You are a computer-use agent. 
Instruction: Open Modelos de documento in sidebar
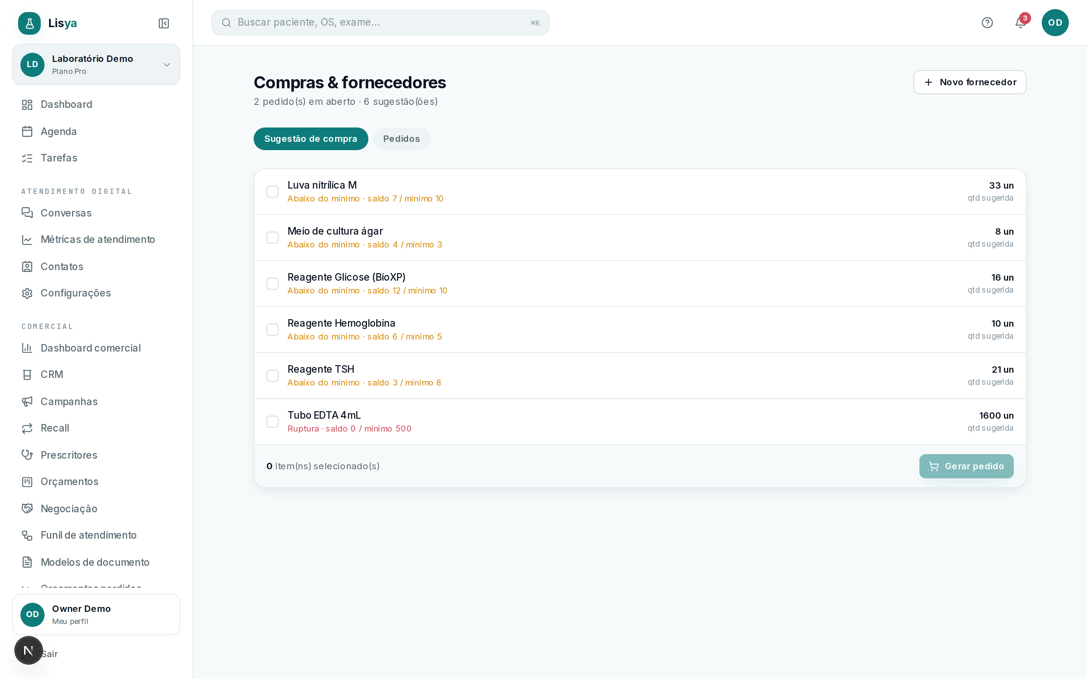95,562
